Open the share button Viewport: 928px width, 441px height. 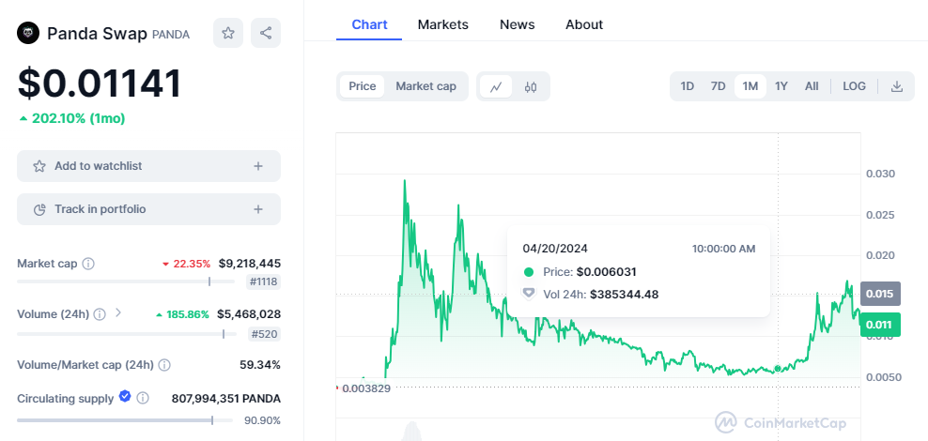pos(266,33)
